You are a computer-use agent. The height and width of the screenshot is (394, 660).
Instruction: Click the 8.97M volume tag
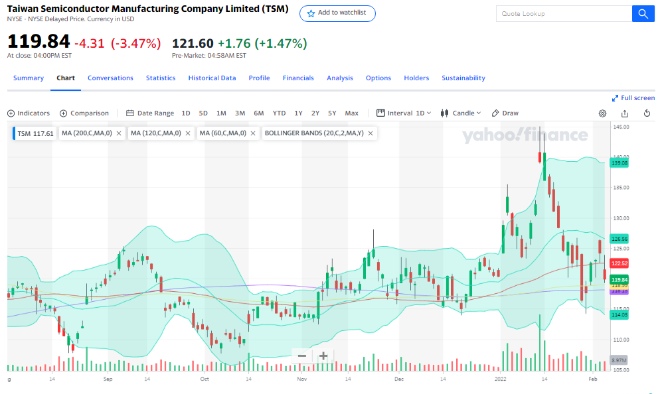[619, 360]
